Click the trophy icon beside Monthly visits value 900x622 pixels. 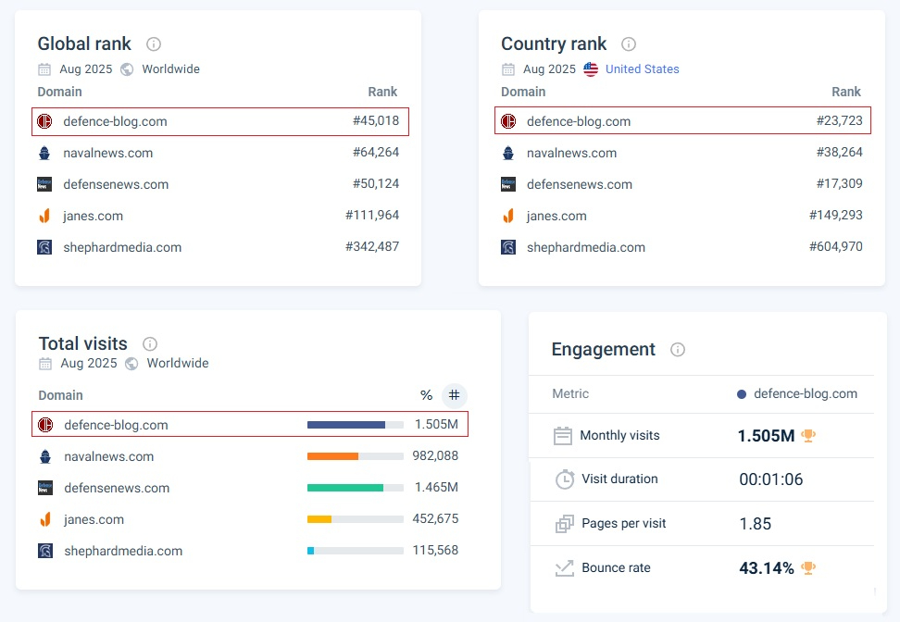pos(808,435)
